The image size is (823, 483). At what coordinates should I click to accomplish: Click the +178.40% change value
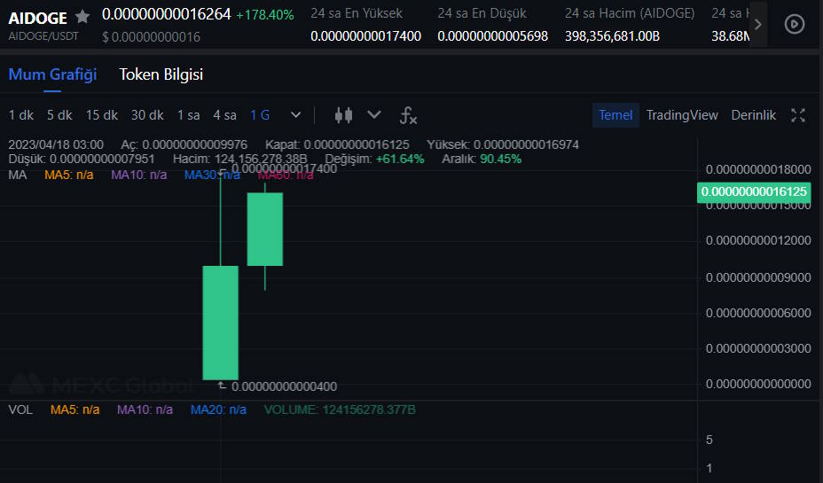265,15
